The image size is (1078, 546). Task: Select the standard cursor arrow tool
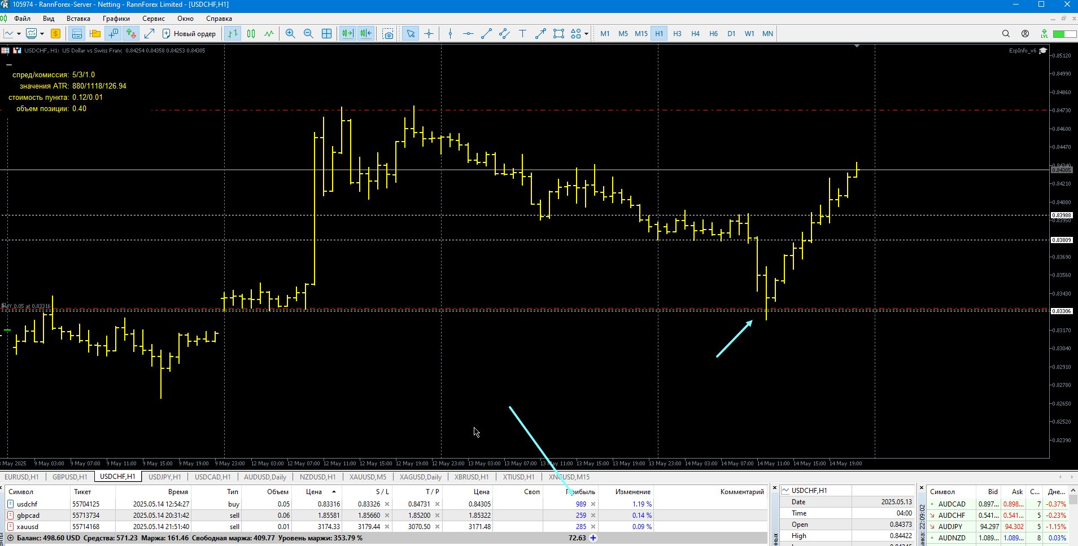411,34
